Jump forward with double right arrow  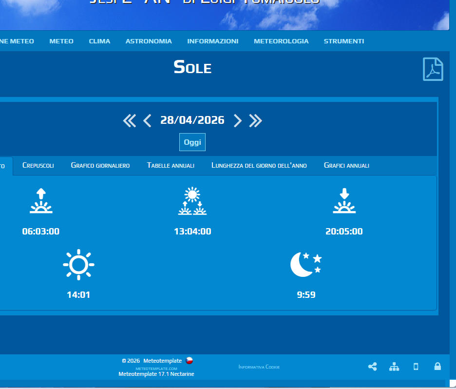coord(256,120)
